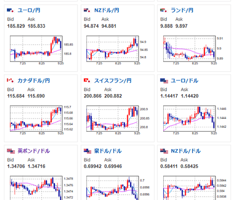
Task: Click the British Pound/Dollar flag icon
Action: point(11,151)
